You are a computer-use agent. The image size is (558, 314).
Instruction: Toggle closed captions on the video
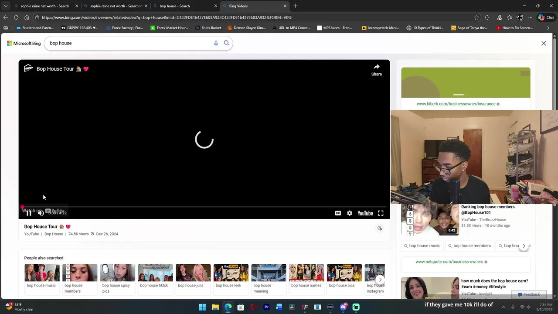coord(338,213)
